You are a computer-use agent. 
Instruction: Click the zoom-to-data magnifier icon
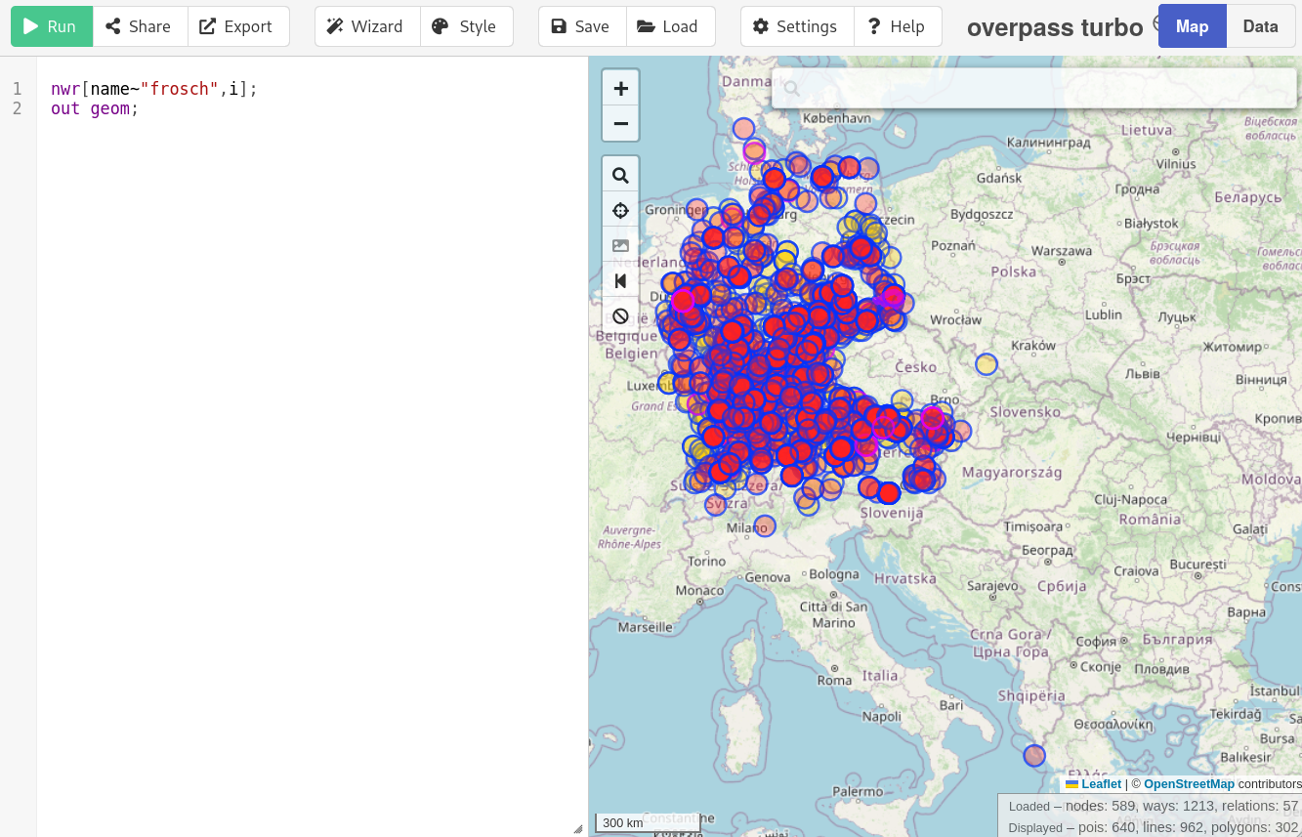tap(620, 176)
